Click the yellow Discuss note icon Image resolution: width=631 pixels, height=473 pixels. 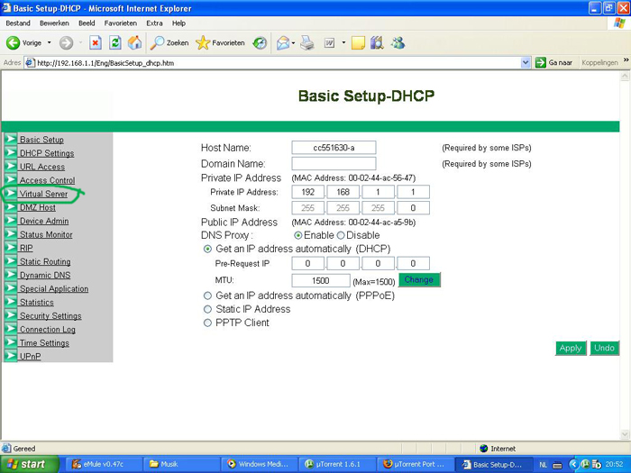click(x=358, y=42)
